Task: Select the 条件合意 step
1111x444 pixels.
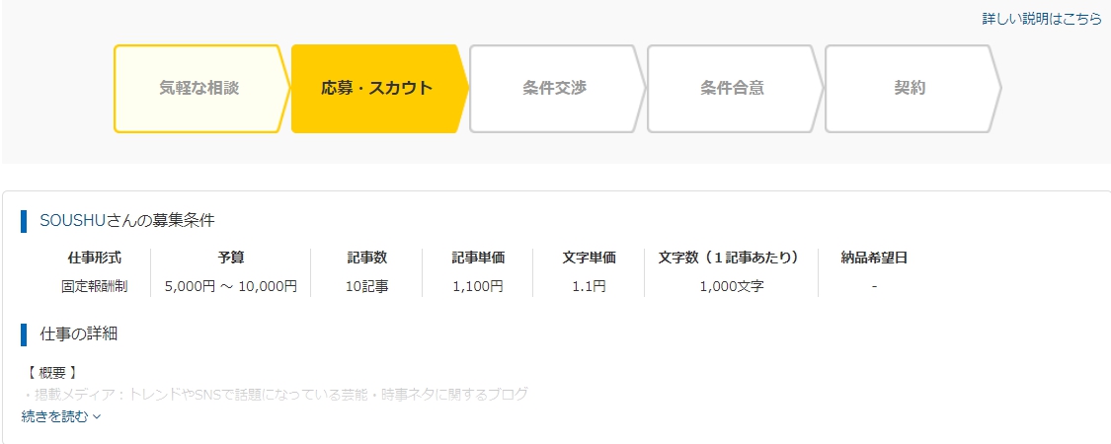Action: (736, 89)
